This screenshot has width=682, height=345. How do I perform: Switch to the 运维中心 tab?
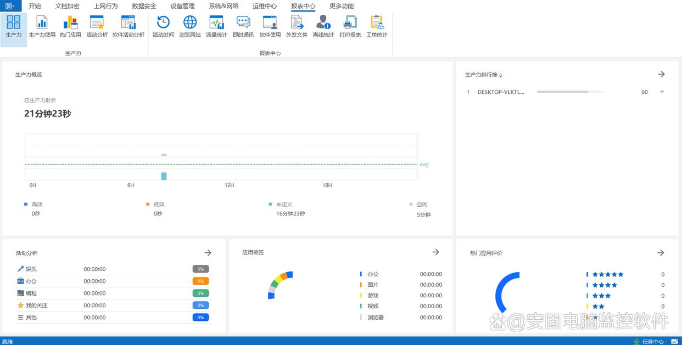pyautogui.click(x=265, y=6)
